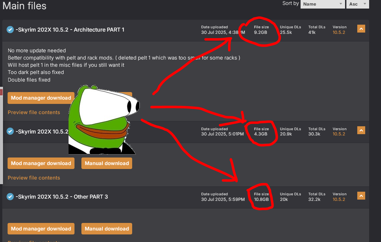
Task: Click the 30 Jul 2025, 5:01PM upload date
Action: coord(222,134)
